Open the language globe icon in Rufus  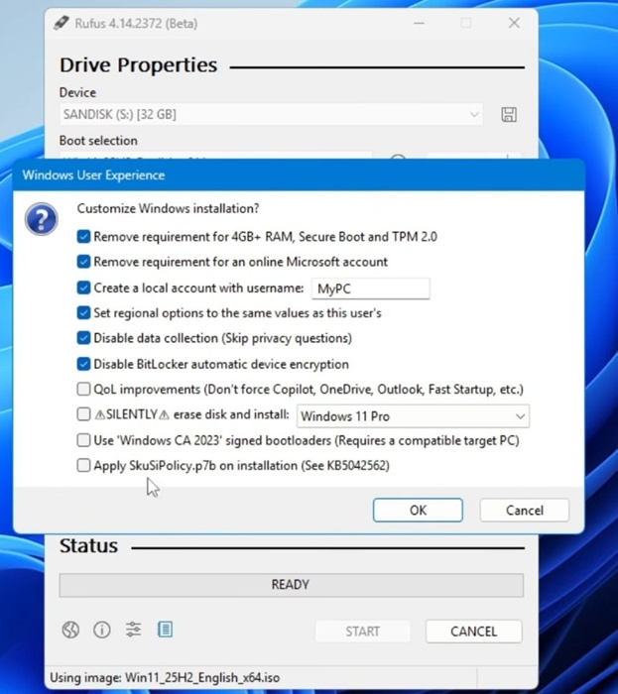[70, 630]
